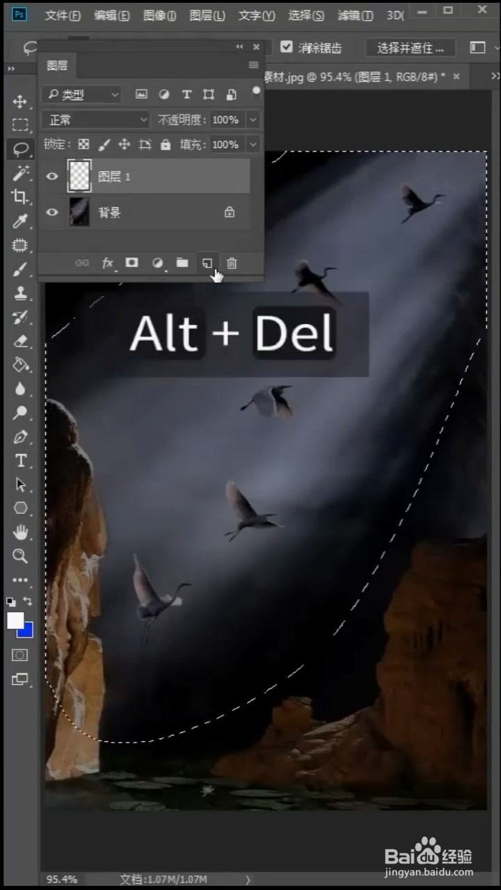Filter for type layers

point(186,95)
